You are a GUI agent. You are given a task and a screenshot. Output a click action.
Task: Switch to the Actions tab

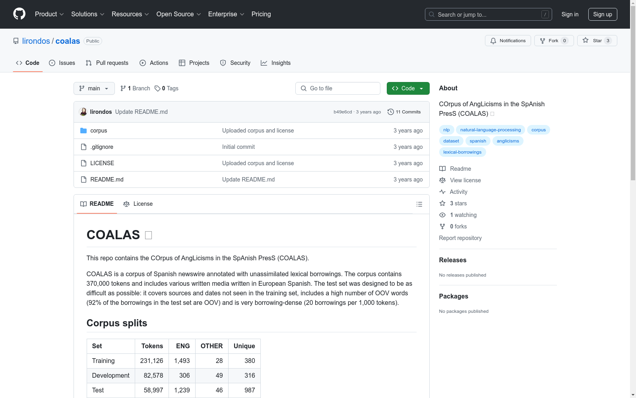(x=154, y=63)
